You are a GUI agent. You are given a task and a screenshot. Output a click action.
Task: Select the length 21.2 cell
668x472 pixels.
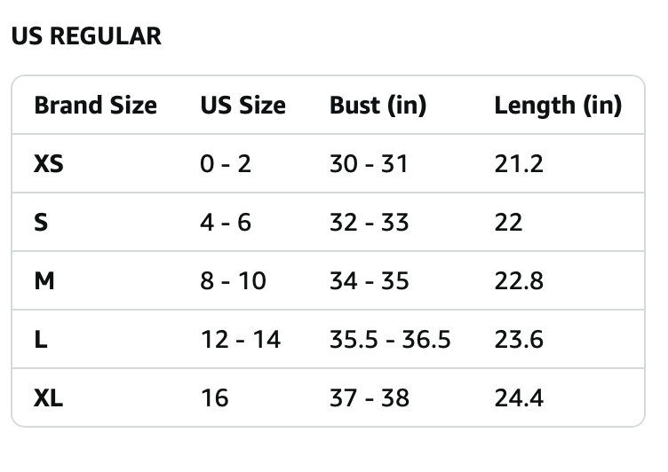click(x=519, y=163)
